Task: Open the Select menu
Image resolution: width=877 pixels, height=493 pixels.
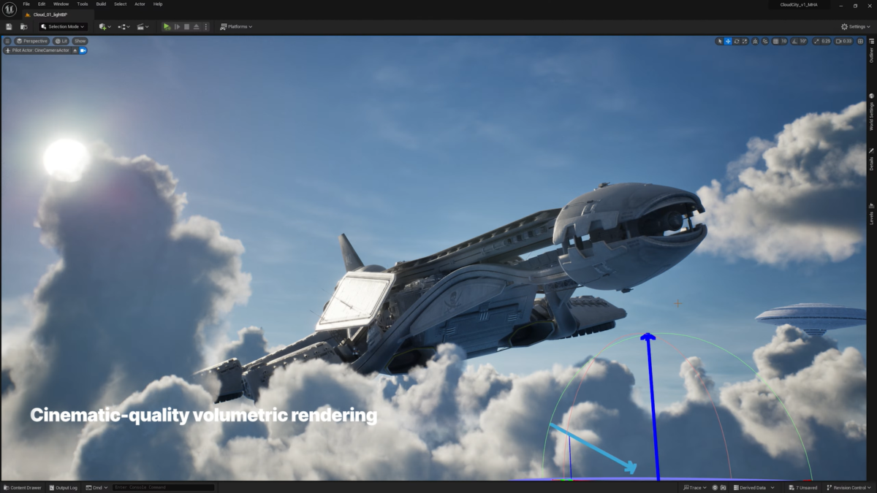Action: pos(120,4)
